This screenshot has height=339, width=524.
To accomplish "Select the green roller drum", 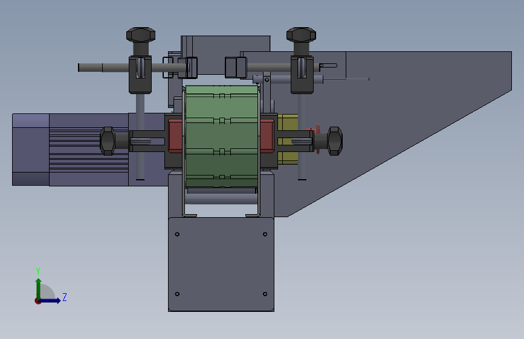I will pyautogui.click(x=222, y=136).
